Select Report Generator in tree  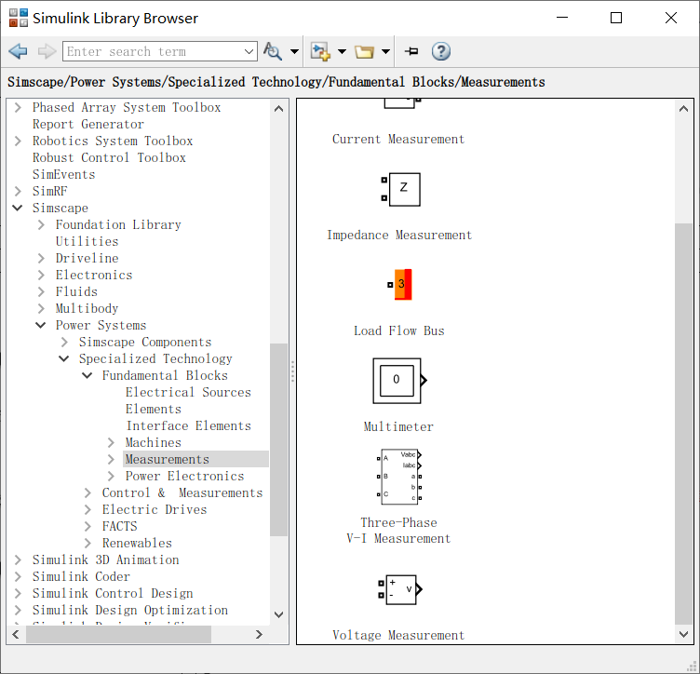87,125
